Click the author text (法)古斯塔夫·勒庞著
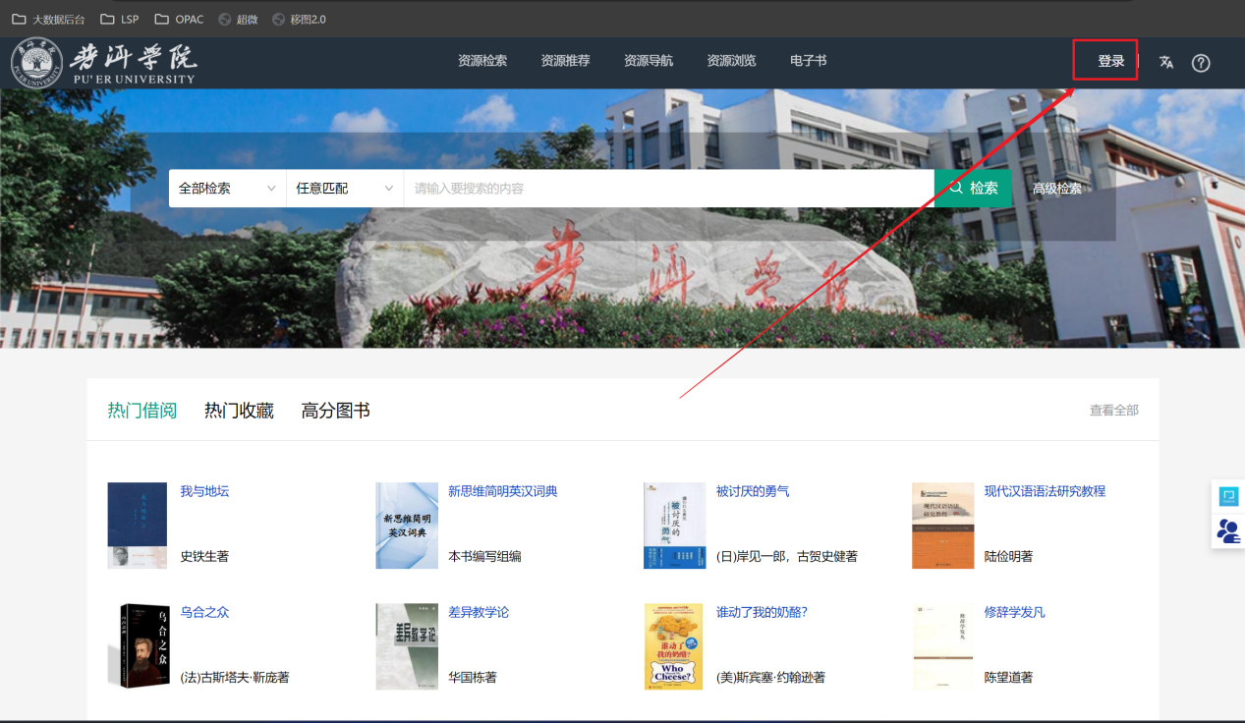 [x=235, y=677]
